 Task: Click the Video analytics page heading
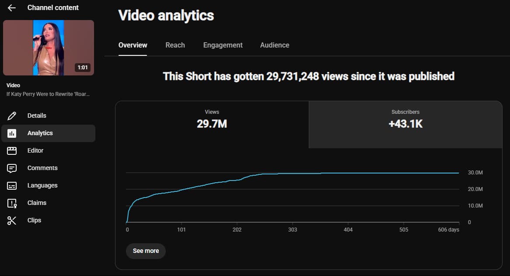pyautogui.click(x=166, y=16)
